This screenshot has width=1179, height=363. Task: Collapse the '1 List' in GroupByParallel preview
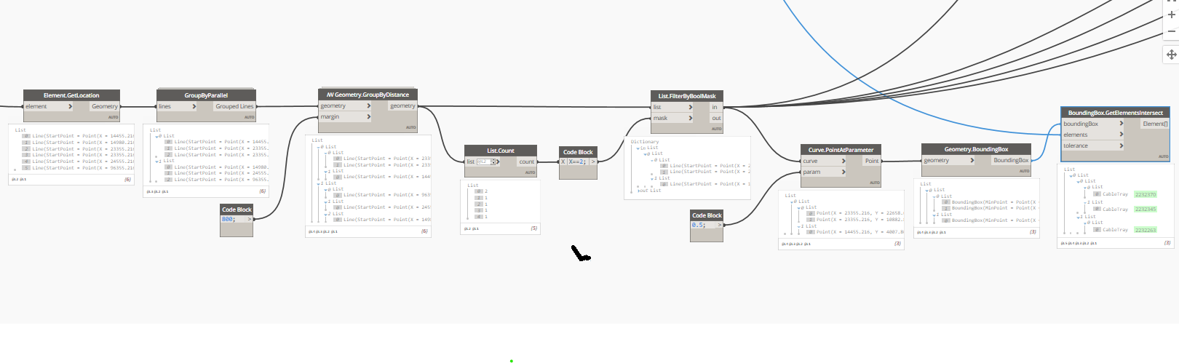pyautogui.click(x=156, y=161)
